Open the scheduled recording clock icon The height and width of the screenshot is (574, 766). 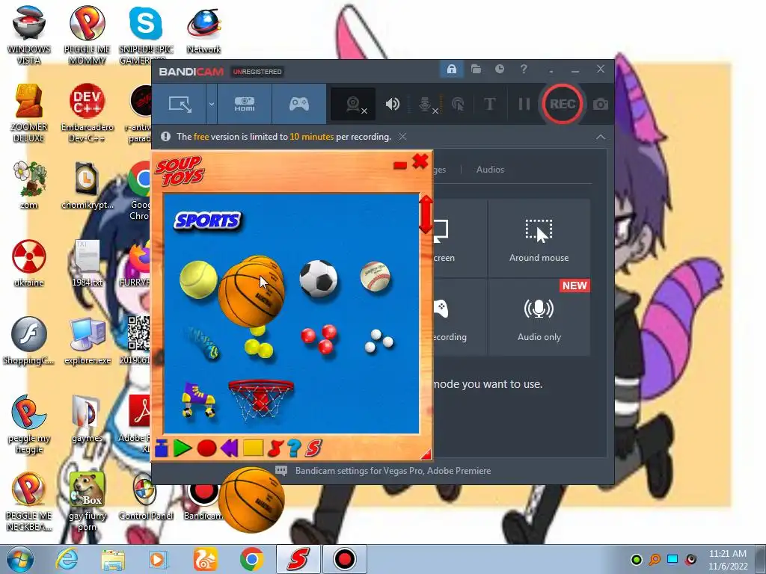point(499,69)
